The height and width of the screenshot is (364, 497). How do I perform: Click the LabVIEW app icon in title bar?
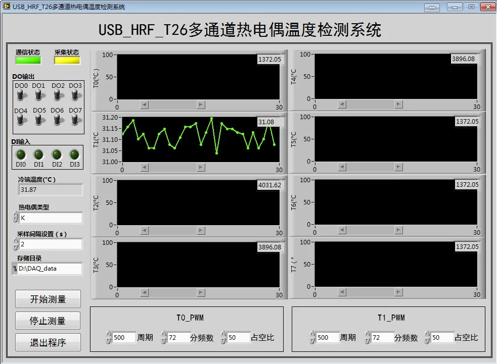pyautogui.click(x=7, y=7)
